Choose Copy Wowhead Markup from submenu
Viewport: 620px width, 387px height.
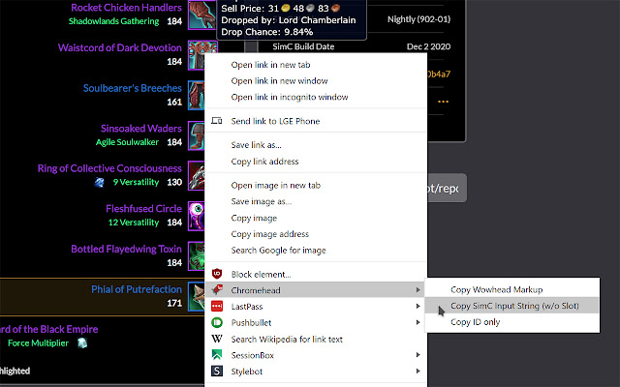coord(496,290)
